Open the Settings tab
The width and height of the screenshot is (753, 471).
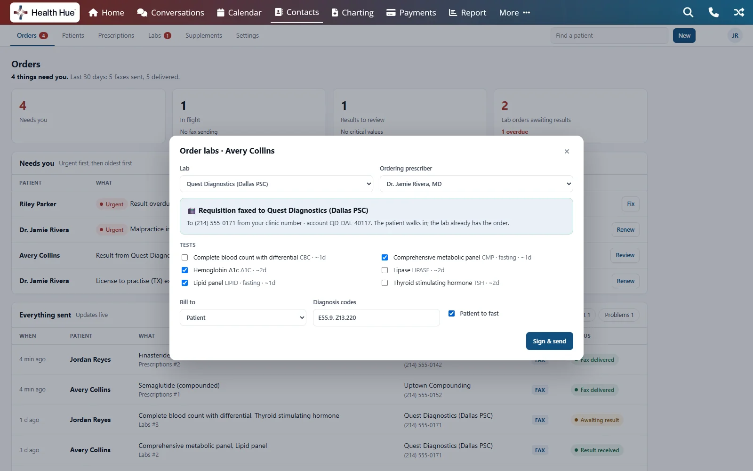pyautogui.click(x=248, y=36)
